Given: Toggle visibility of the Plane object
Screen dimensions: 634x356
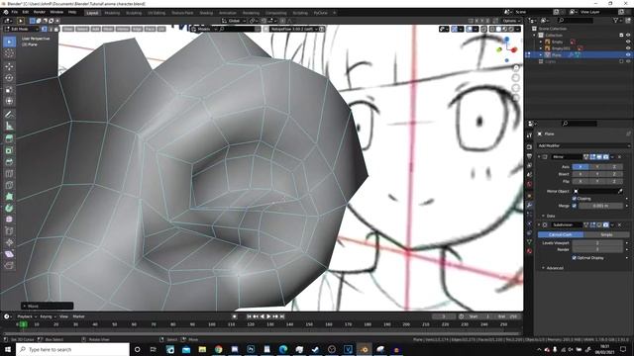Looking at the screenshot, I should click(x=628, y=54).
